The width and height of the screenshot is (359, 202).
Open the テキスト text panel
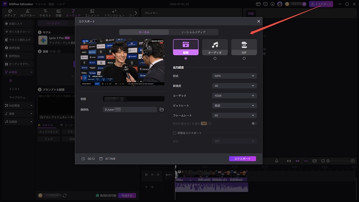45,13
